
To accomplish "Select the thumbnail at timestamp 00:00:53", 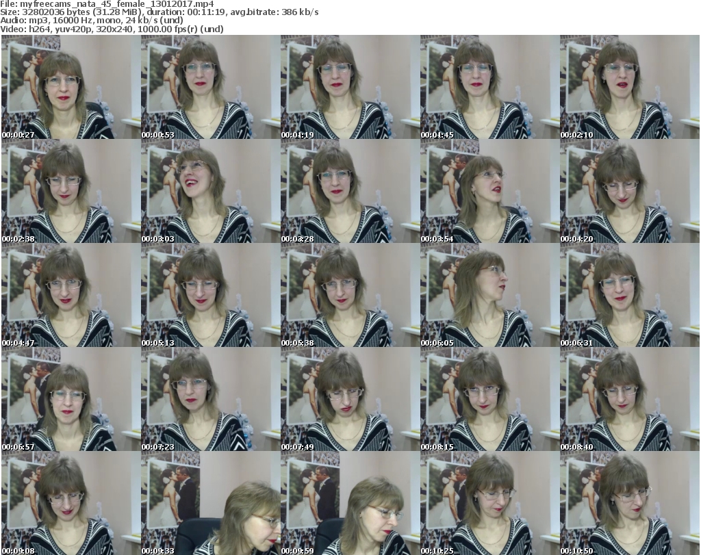I will coord(211,87).
